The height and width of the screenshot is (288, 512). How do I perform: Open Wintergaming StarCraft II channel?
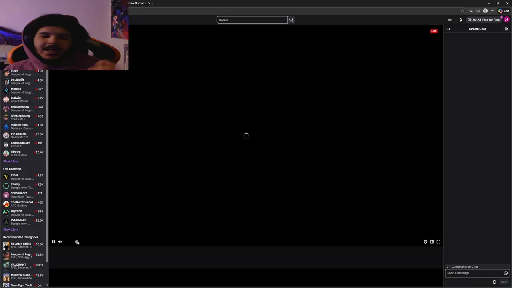coord(24,118)
